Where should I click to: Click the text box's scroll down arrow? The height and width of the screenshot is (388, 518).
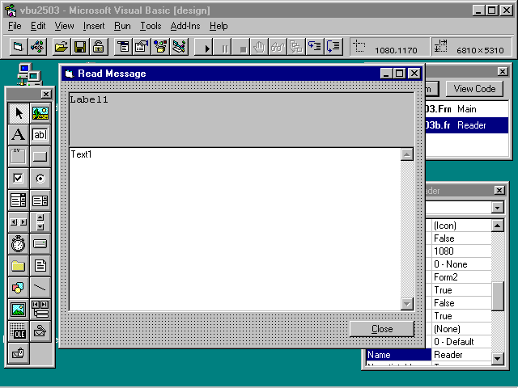click(407, 303)
